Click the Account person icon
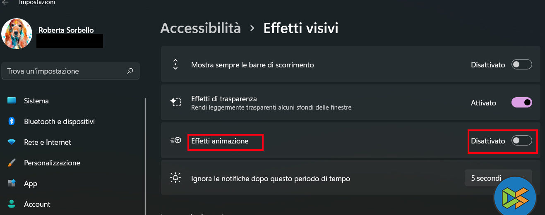This screenshot has height=215, width=545. pyautogui.click(x=12, y=204)
